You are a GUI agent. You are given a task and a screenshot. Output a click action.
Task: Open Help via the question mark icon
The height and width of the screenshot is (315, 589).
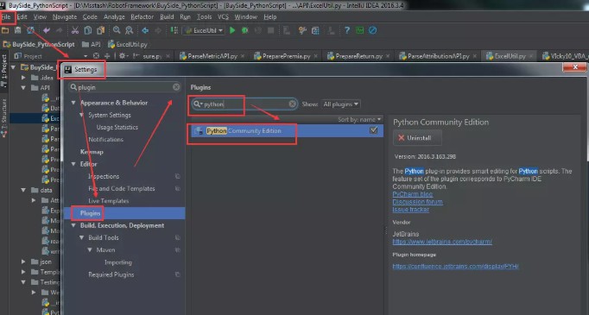coord(346,30)
